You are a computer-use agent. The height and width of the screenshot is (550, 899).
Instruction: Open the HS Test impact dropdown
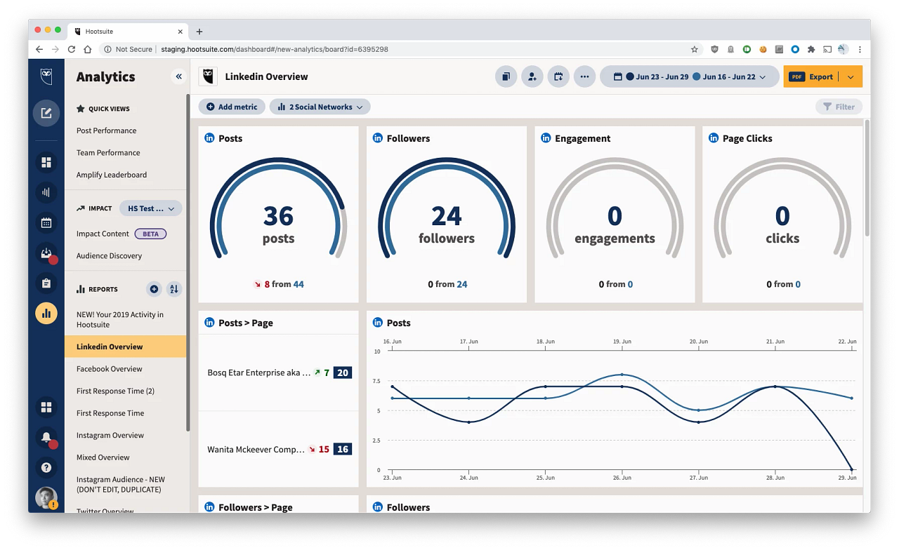(x=150, y=208)
